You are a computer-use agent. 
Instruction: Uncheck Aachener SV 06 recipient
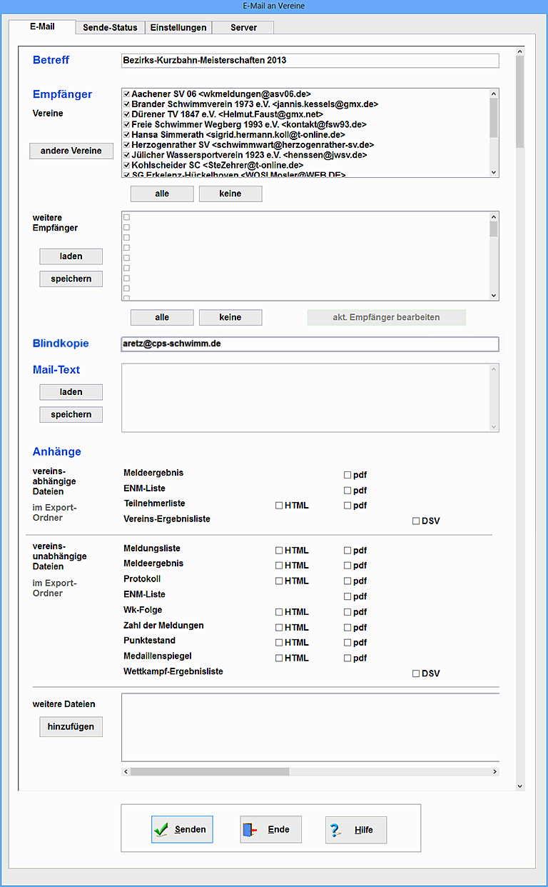[126, 94]
